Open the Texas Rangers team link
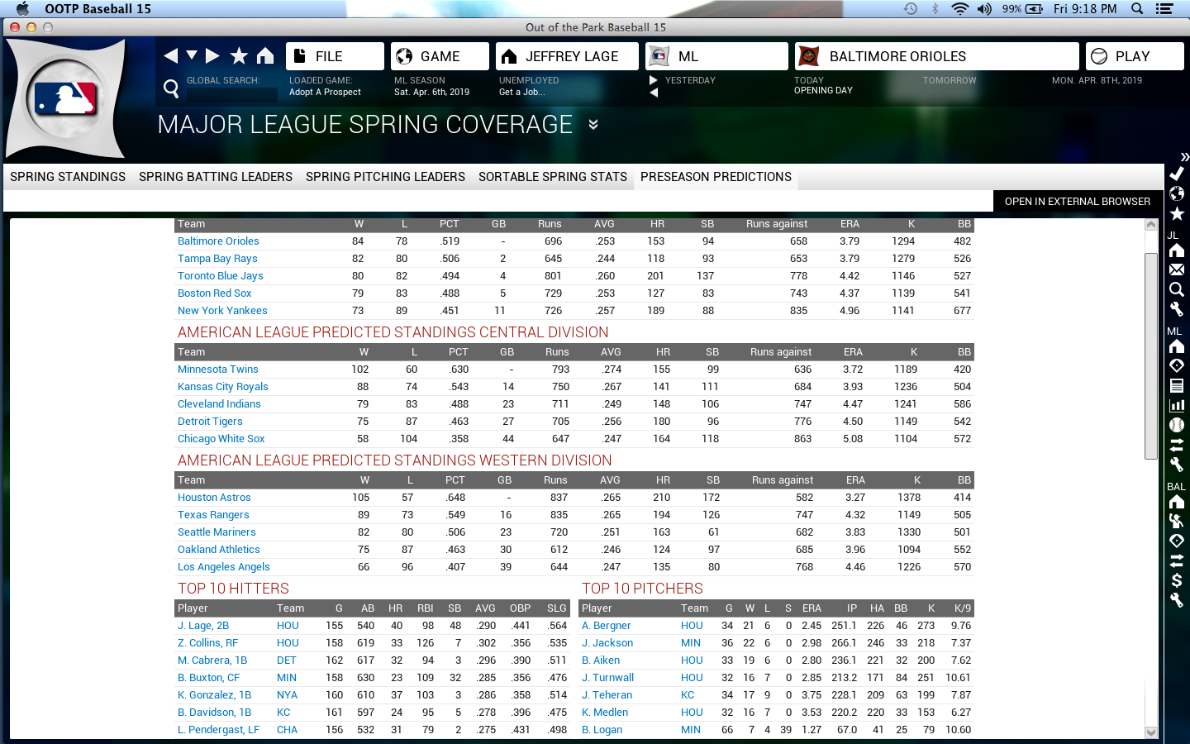The image size is (1190, 744). click(213, 515)
